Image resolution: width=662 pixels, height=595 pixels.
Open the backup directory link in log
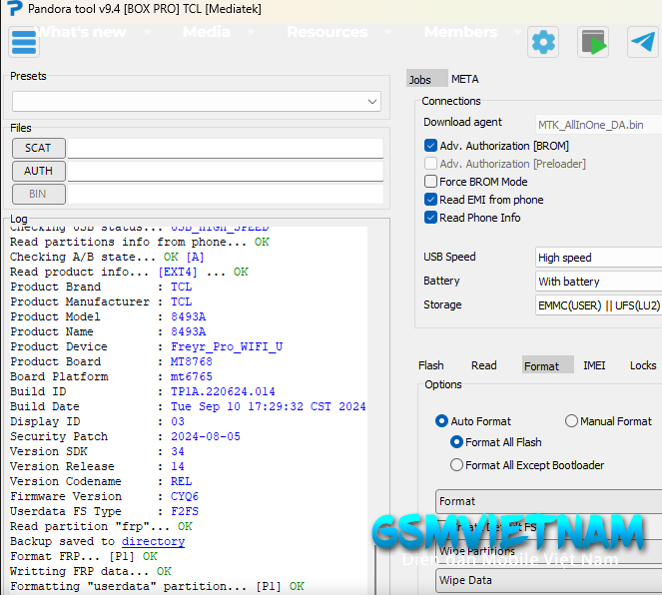(153, 541)
